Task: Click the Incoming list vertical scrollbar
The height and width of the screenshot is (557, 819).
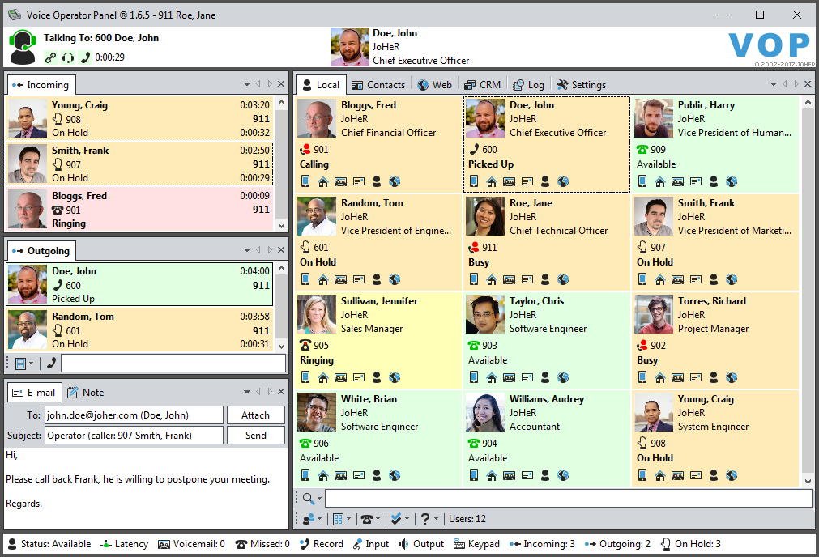Action: [281, 162]
